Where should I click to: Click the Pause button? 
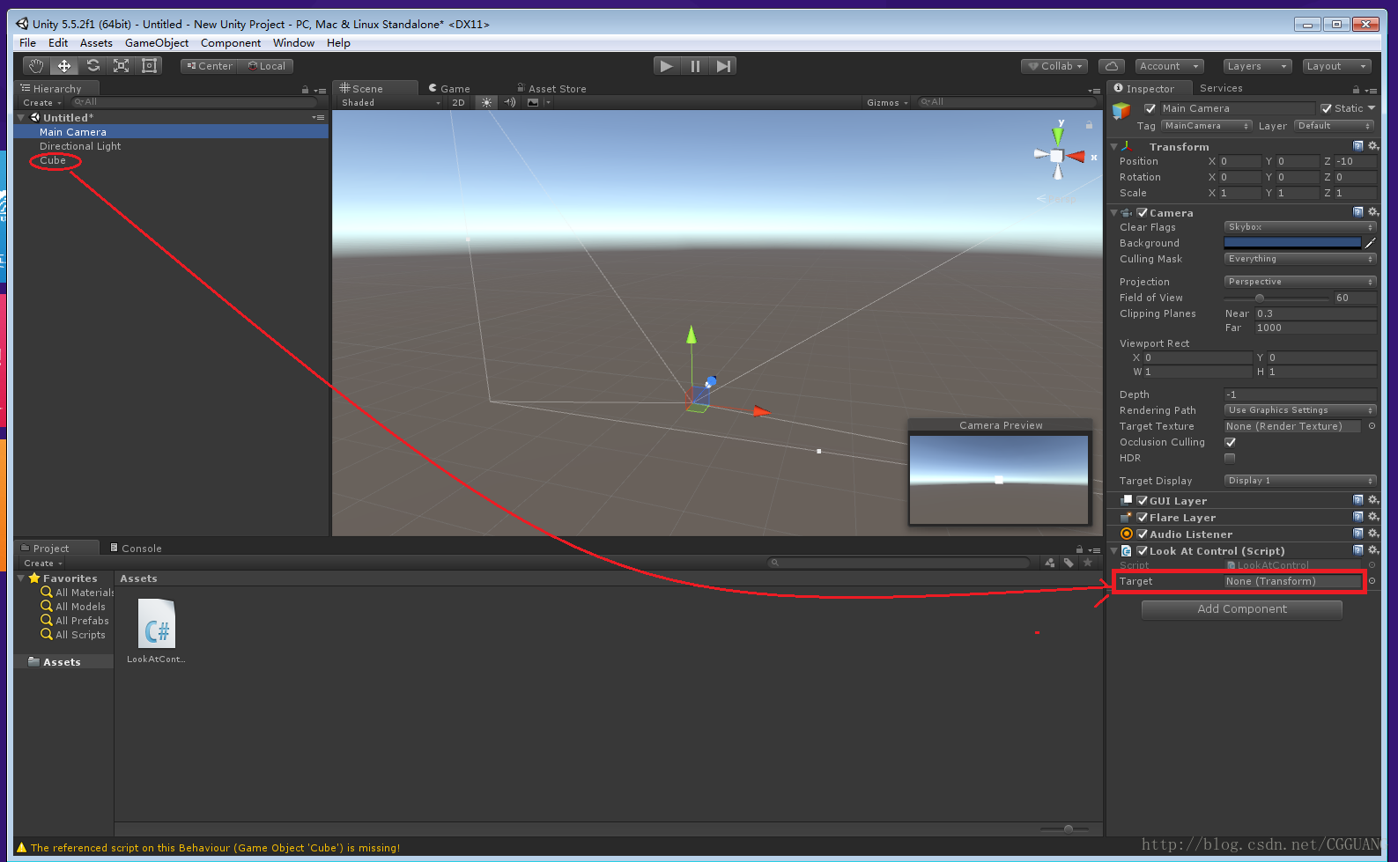[x=695, y=66]
